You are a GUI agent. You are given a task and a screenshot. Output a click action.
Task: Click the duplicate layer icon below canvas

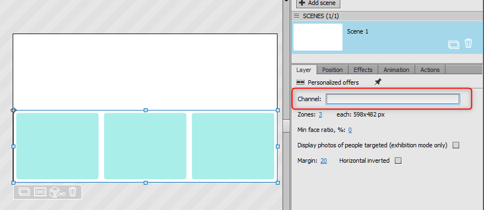tap(24, 192)
